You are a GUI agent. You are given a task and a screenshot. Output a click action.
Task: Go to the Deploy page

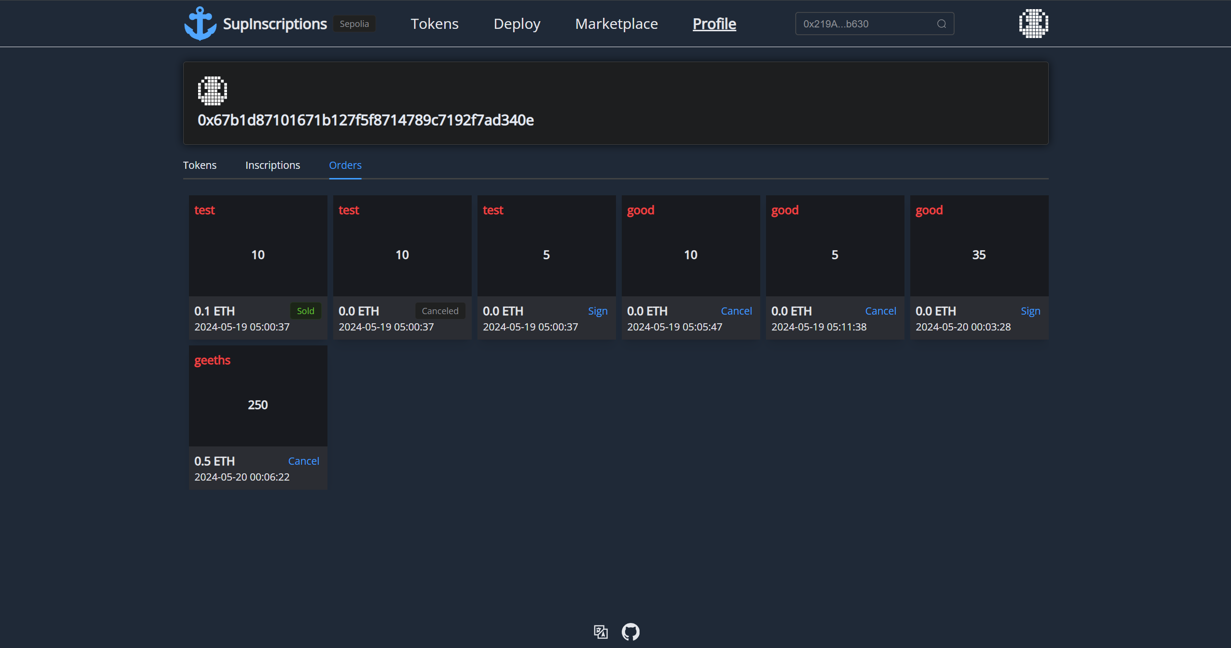coord(517,24)
